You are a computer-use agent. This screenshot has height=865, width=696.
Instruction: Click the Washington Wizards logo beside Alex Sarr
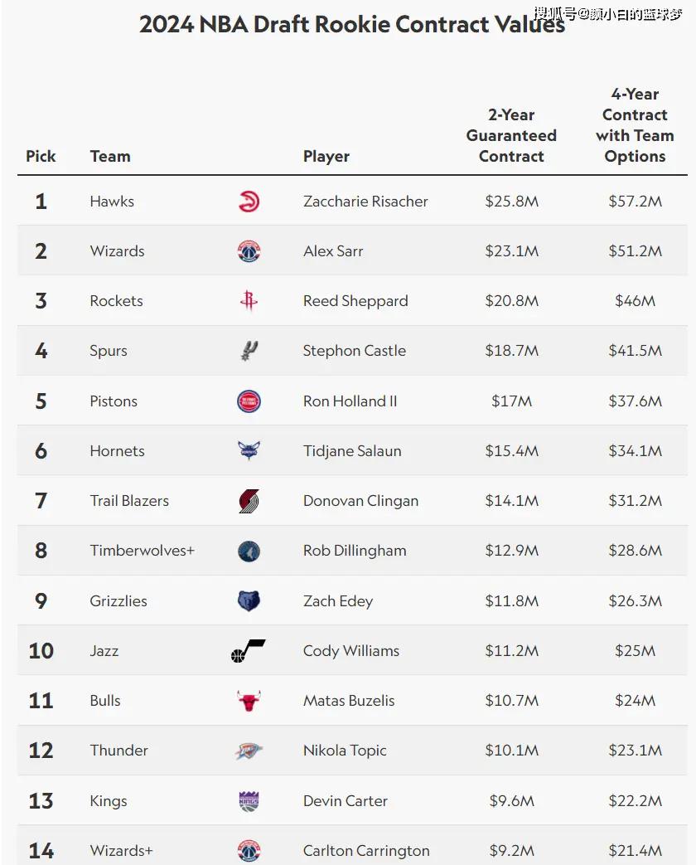point(249,251)
